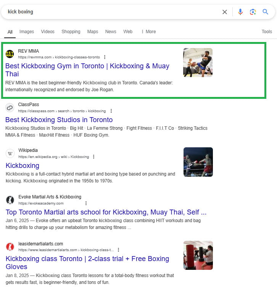The width and height of the screenshot is (277, 287).
Task: Open the Tools options
Action: point(267,32)
